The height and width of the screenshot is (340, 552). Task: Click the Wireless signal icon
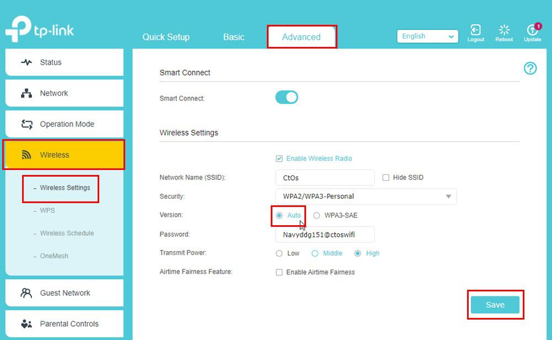[x=26, y=155]
